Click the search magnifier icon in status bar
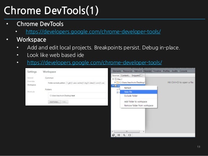Viewport: 208px width, 156px height. pos(124,135)
